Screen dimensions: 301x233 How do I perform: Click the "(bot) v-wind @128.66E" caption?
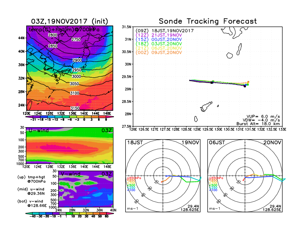pyautogui.click(x=32, y=203)
